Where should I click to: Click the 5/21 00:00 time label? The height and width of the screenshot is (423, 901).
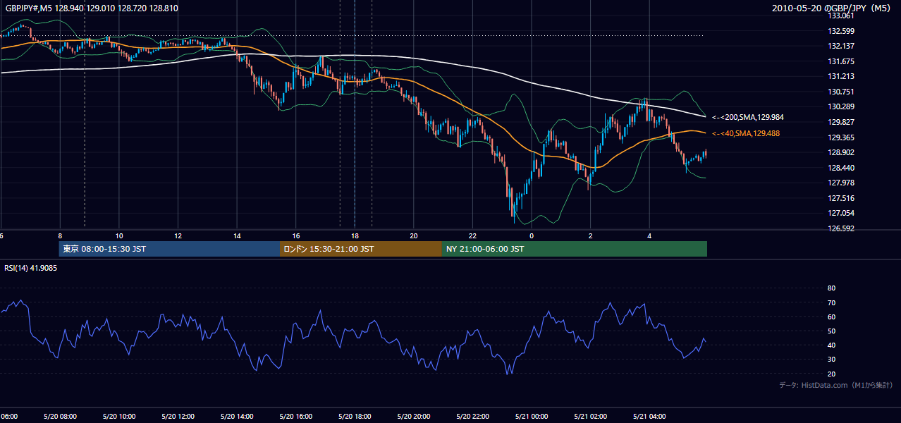pyautogui.click(x=531, y=417)
